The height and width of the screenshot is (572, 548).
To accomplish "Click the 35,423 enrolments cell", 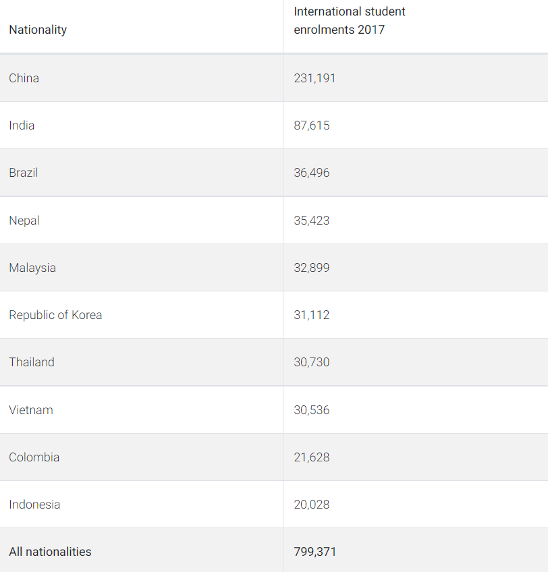I will (312, 221).
